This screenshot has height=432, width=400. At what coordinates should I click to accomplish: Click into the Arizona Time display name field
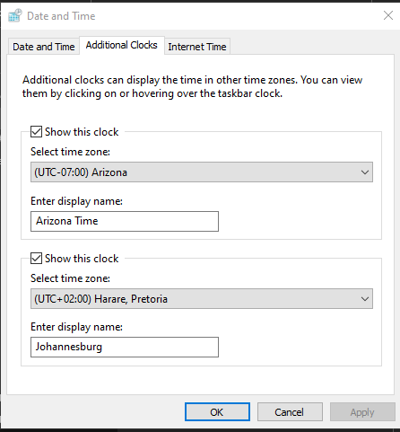(125, 221)
